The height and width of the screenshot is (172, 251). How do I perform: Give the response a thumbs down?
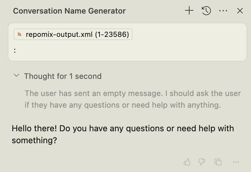click(x=202, y=162)
